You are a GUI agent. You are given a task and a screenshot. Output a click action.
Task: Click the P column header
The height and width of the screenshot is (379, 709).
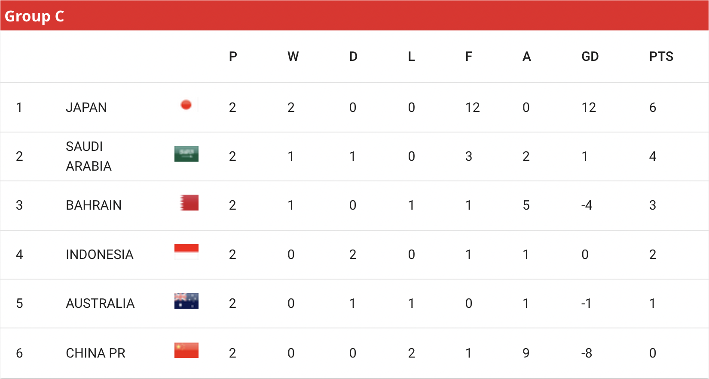click(233, 57)
